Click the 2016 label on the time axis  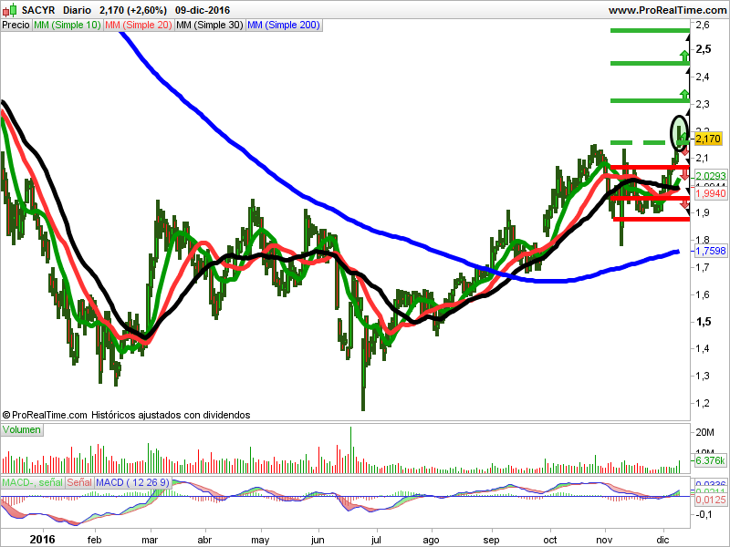coord(43,540)
